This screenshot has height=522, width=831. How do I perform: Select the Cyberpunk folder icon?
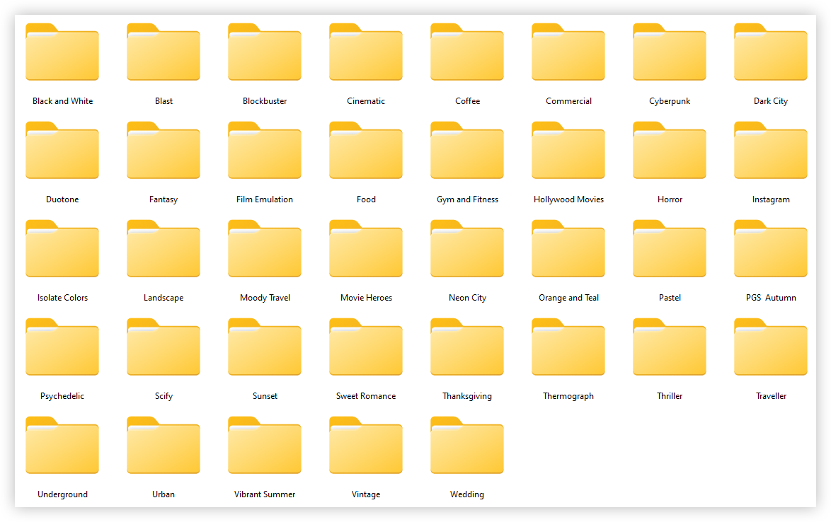[670, 52]
